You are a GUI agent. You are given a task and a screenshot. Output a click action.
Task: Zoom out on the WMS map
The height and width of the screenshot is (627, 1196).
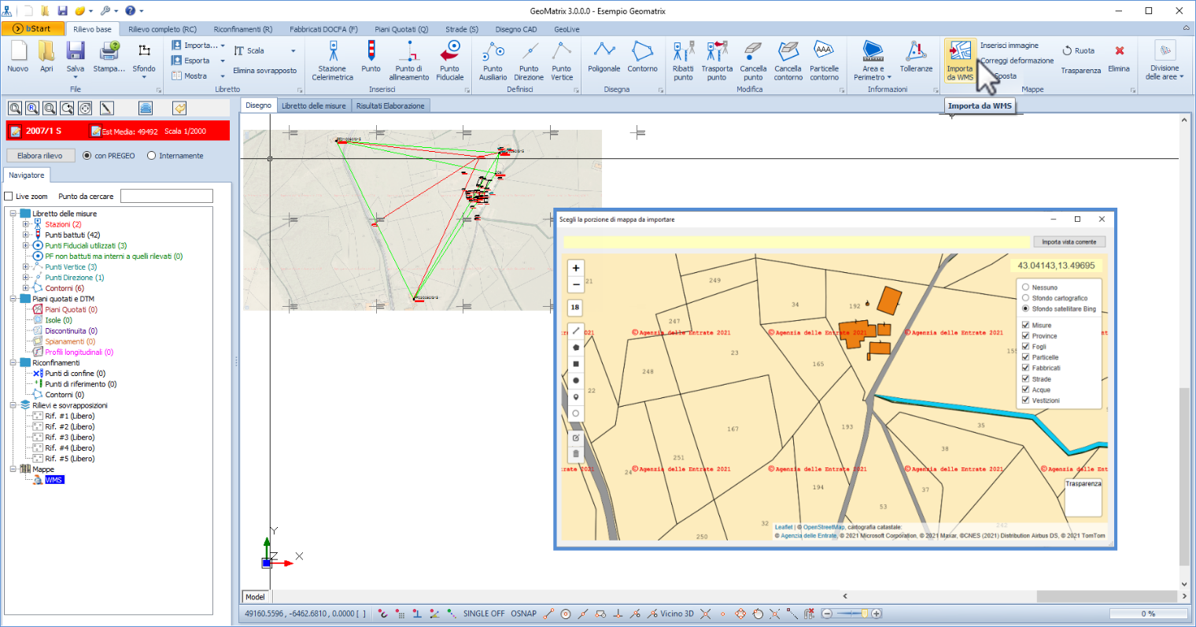[x=576, y=284]
